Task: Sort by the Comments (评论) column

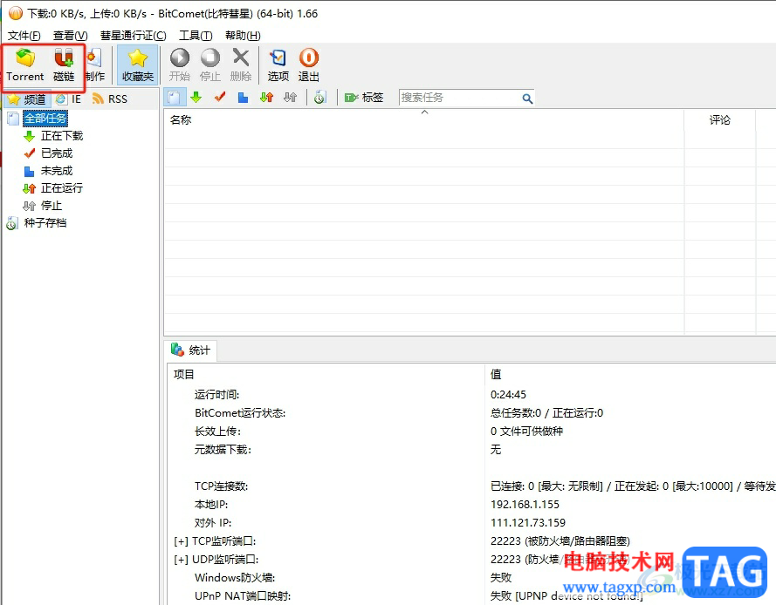Action: tap(719, 120)
